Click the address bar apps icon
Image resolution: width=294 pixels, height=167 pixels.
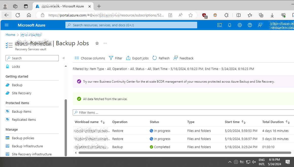coord(170,15)
